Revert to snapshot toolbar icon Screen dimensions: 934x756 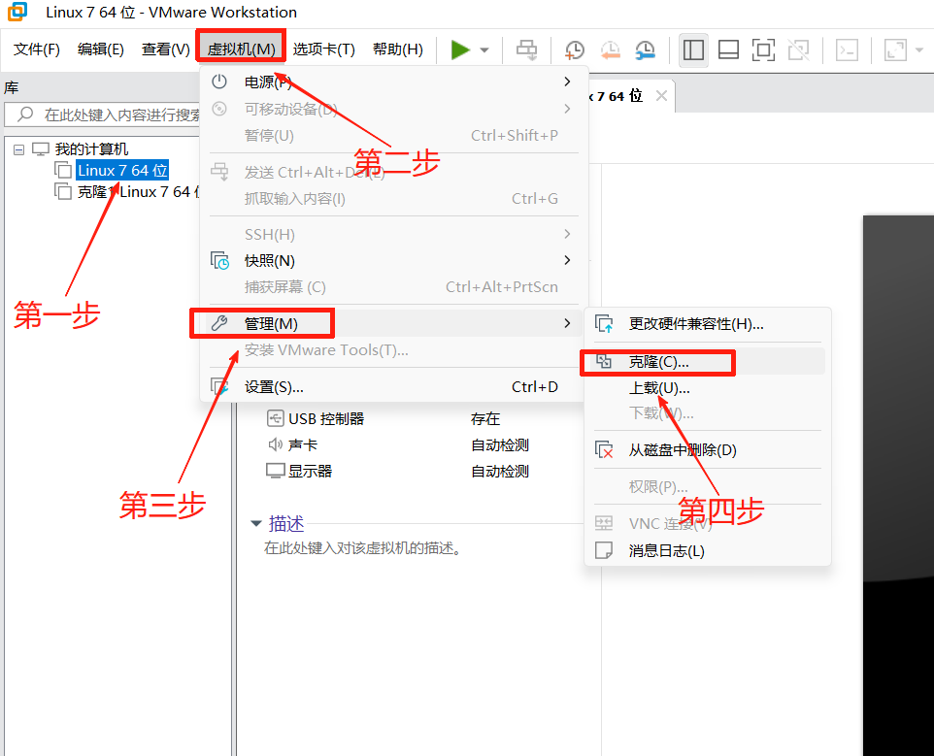[610, 50]
